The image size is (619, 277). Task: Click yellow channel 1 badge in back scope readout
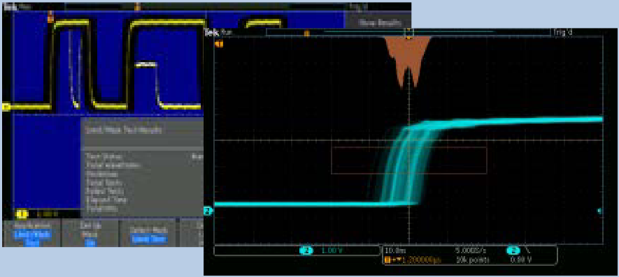click(21, 214)
